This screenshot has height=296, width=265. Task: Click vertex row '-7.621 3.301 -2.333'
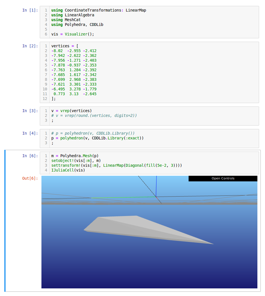[74, 84]
